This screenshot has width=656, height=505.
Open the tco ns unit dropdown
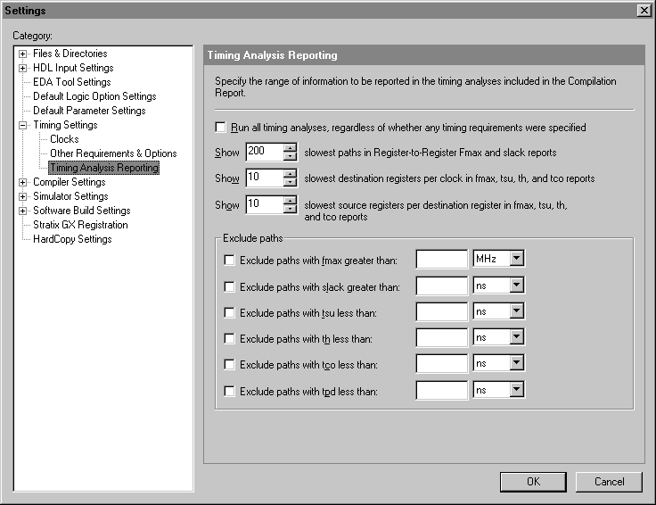tap(516, 364)
